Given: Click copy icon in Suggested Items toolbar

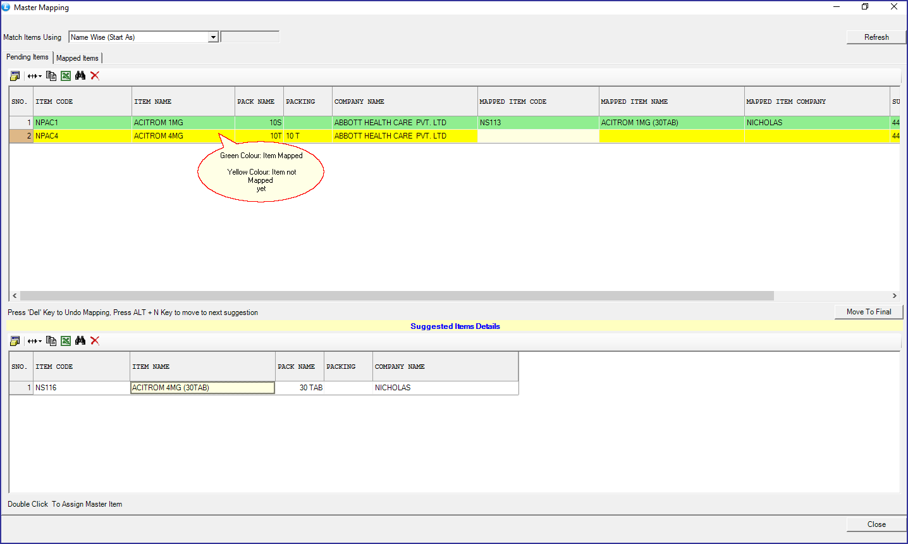Looking at the screenshot, I should coord(51,341).
